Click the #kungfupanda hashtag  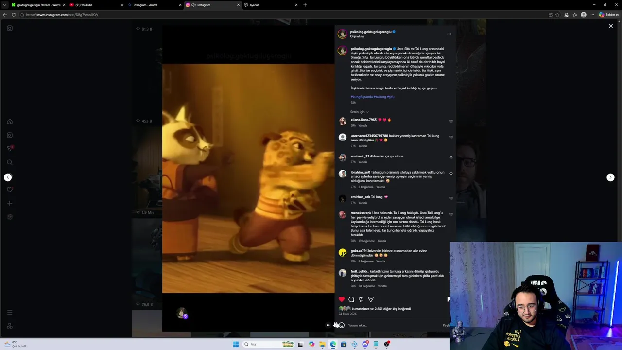[362, 97]
